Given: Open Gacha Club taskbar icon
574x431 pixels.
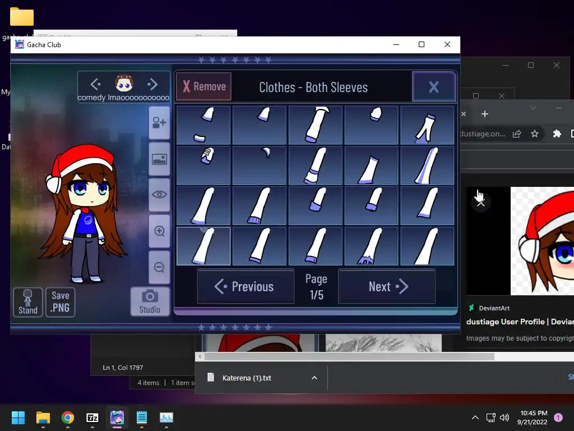Looking at the screenshot, I should coord(117,418).
